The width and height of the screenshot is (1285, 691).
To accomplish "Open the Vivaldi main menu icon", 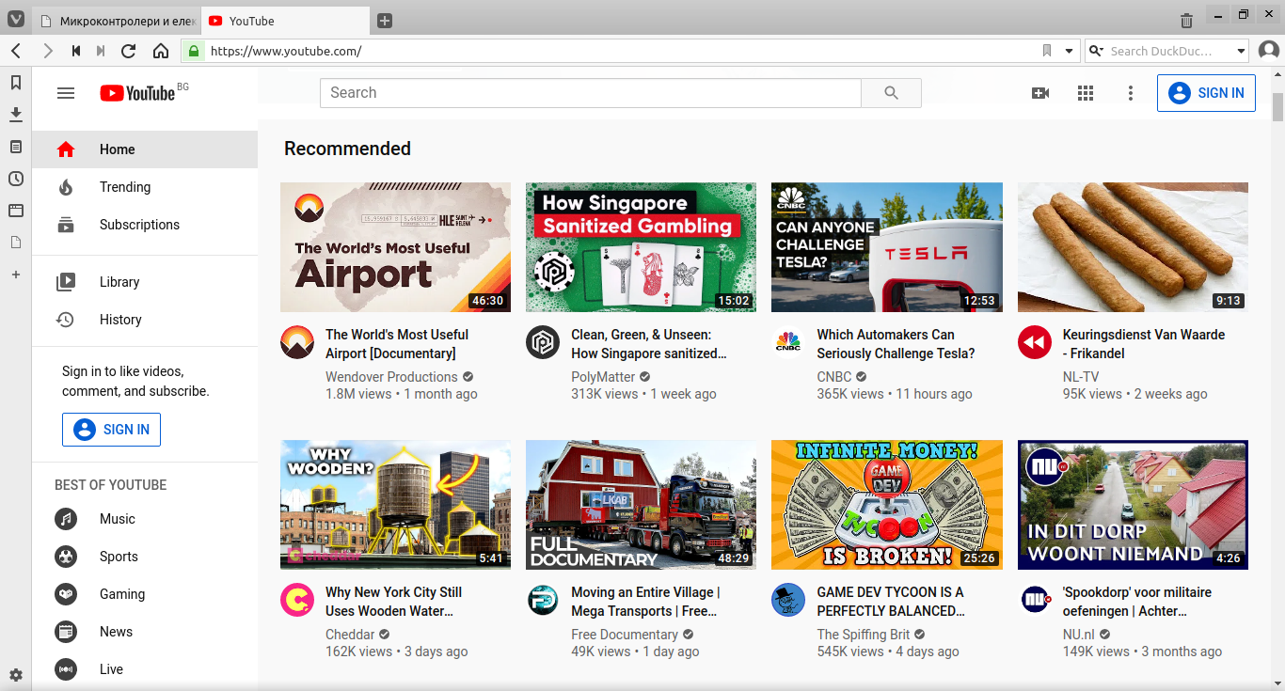I will tap(16, 19).
